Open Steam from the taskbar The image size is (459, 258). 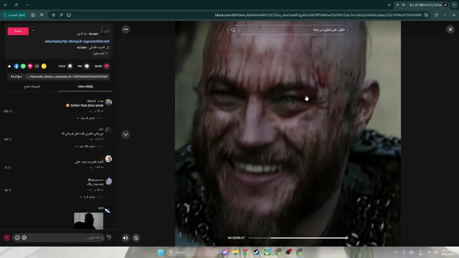[256, 252]
